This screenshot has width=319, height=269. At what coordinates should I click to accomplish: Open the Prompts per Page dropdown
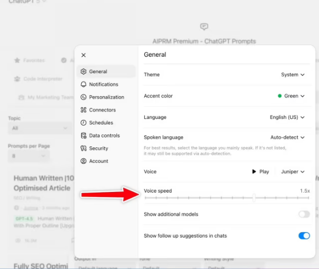click(29, 156)
